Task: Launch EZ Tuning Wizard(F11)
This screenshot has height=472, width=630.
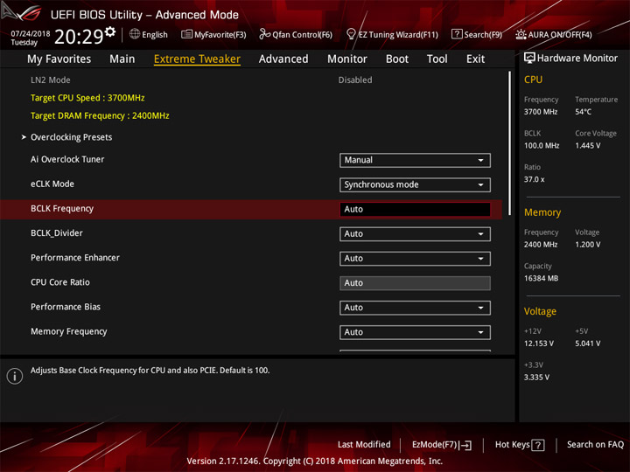Action: tap(392, 34)
